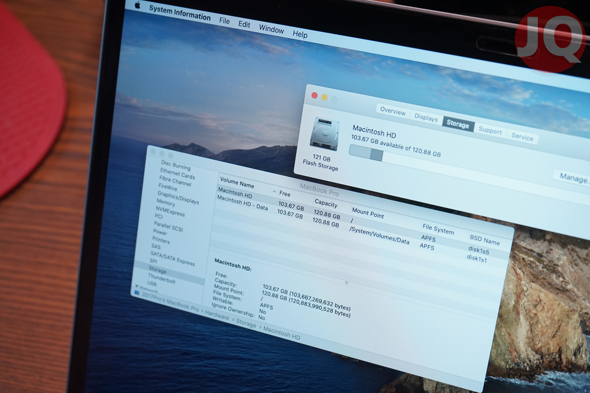The height and width of the screenshot is (393, 590).
Task: Click the 103.67 GB free value in Data row
Action: pyautogui.click(x=290, y=213)
